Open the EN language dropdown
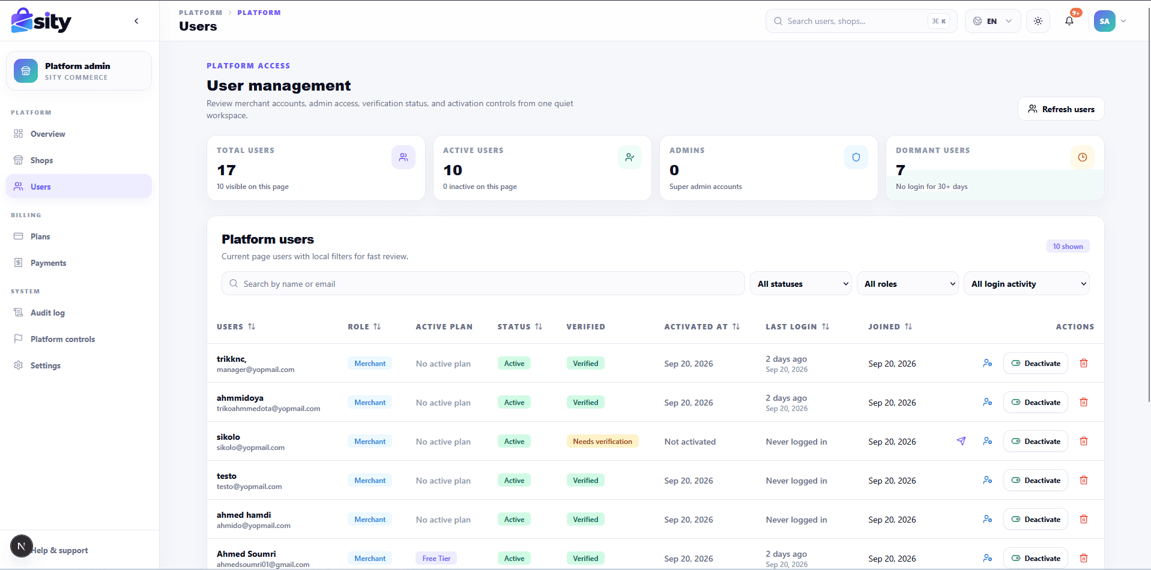 992,21
